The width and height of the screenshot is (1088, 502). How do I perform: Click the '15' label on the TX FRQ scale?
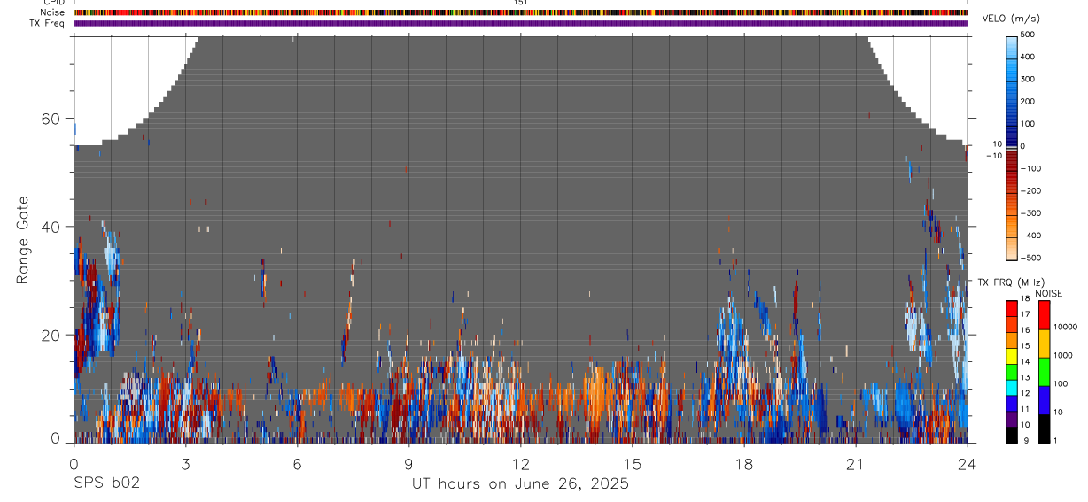coord(1025,346)
